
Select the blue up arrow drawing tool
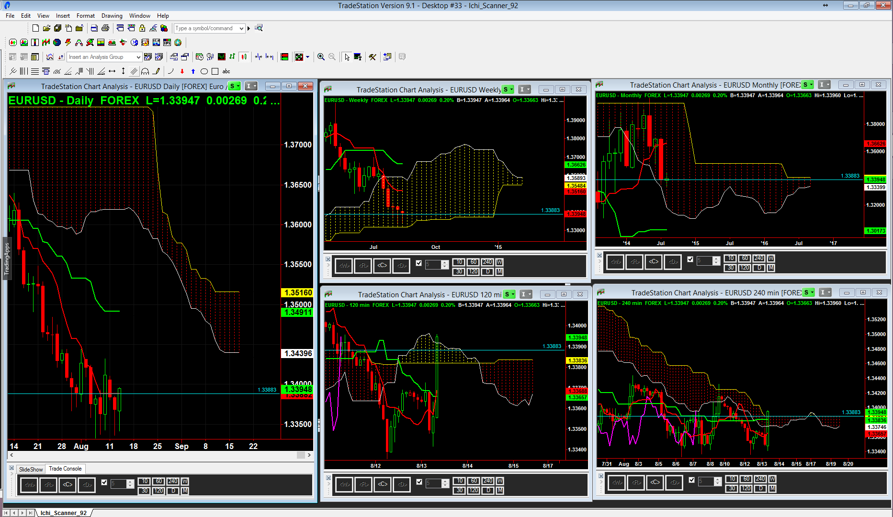tap(193, 71)
